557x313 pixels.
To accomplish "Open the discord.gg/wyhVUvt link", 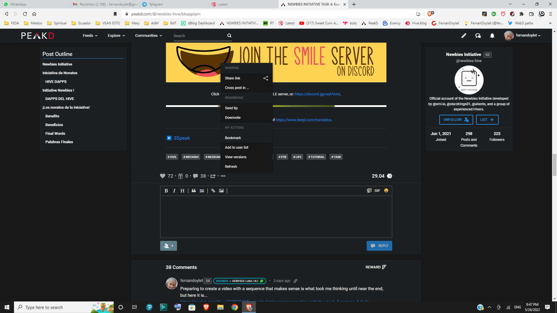I will click(x=317, y=94).
